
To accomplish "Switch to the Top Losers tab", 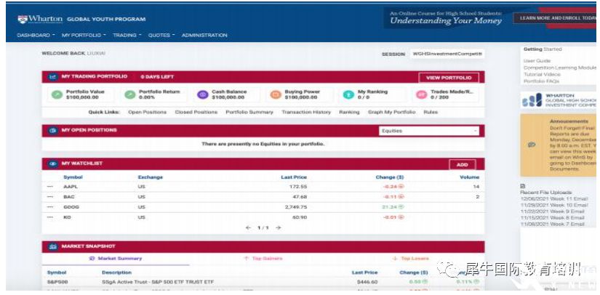I will (411, 259).
